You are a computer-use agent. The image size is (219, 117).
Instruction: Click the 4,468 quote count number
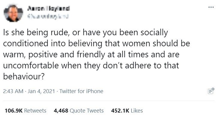(61, 111)
